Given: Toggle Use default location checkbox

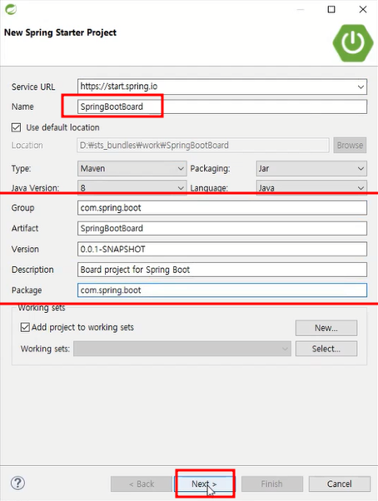Looking at the screenshot, I should click(x=17, y=127).
